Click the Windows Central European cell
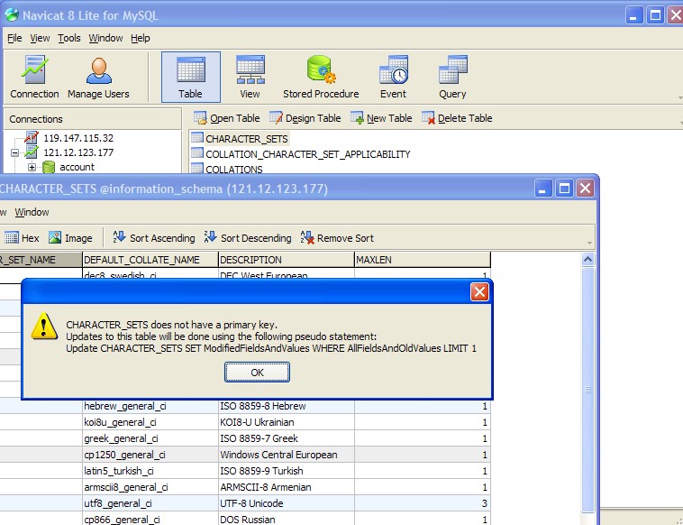The image size is (683, 525). (x=287, y=455)
